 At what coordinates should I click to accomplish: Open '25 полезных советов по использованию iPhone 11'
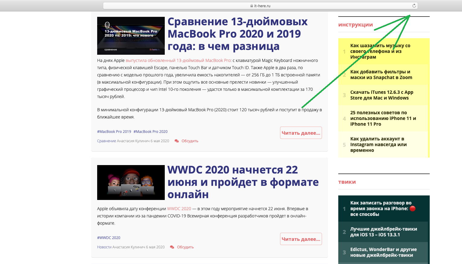tap(383, 118)
